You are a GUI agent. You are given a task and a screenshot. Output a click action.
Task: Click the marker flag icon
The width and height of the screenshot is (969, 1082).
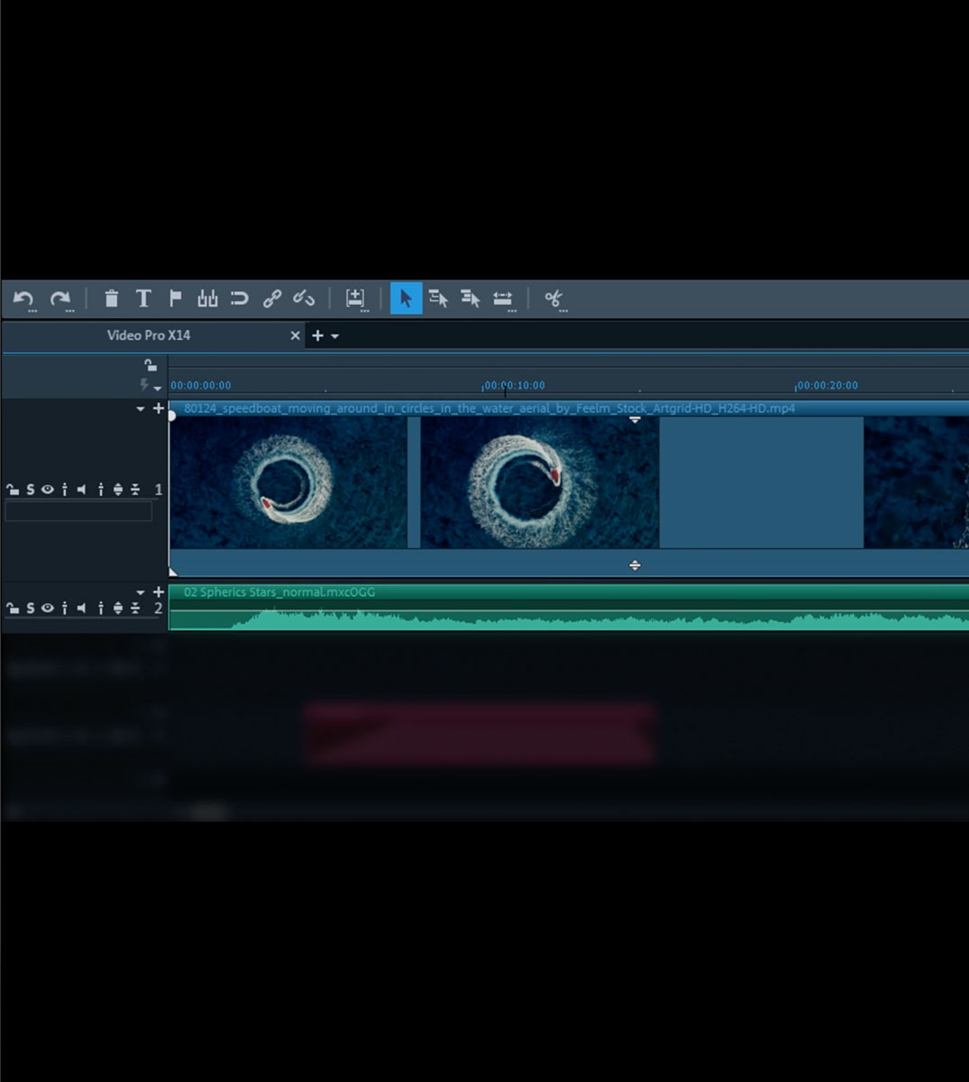click(175, 298)
